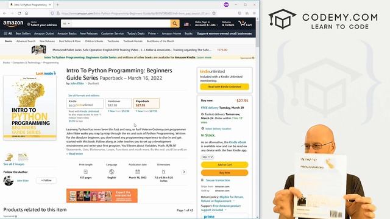Image resolution: width=390 pixels, height=219 pixels.
Task: Click the language globe icon
Action: point(112,172)
